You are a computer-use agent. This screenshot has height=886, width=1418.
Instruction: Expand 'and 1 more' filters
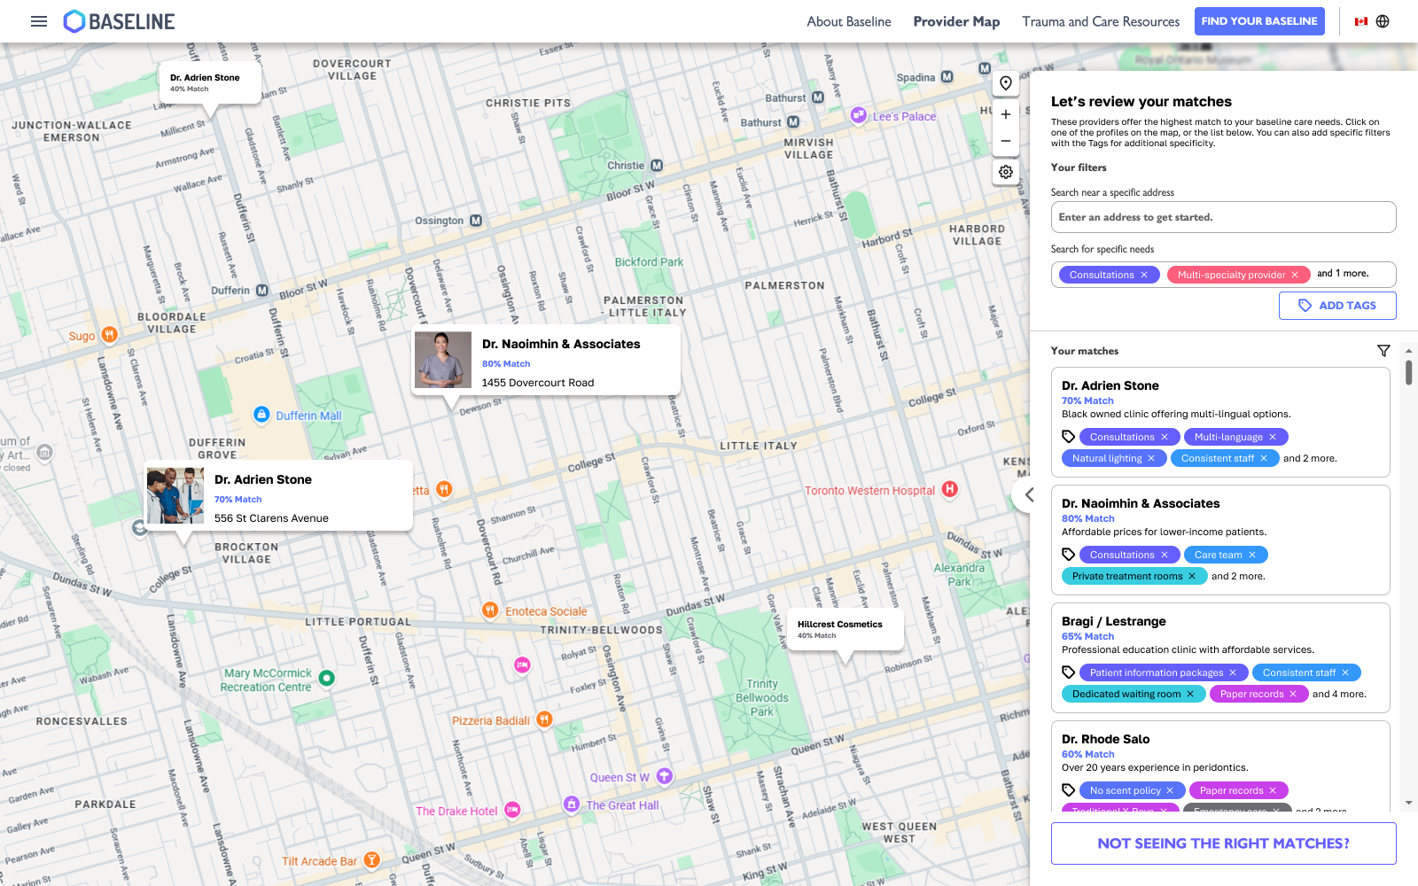coord(1343,274)
